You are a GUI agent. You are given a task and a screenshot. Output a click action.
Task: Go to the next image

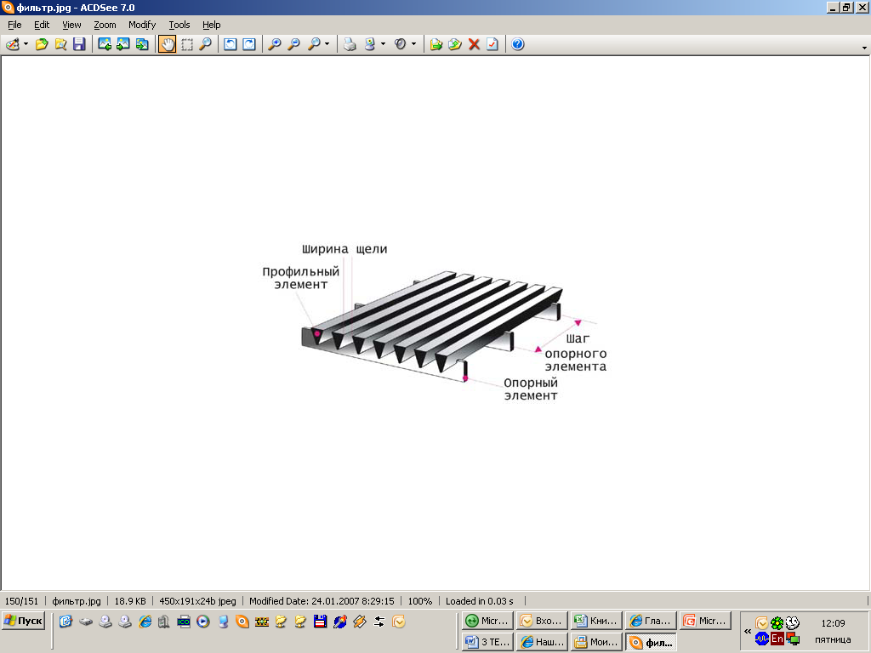pyautogui.click(x=123, y=44)
